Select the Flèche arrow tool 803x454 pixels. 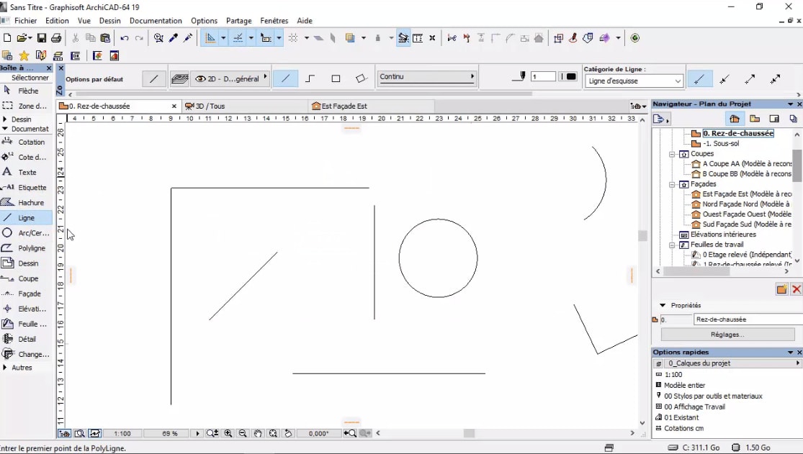pos(26,91)
